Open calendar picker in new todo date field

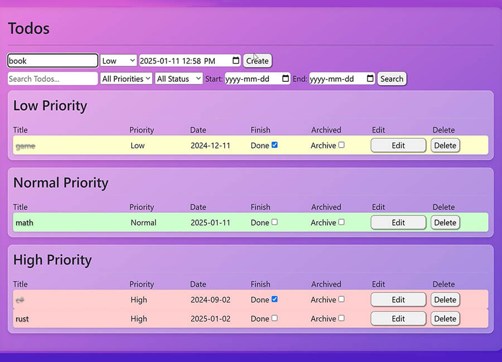point(236,61)
